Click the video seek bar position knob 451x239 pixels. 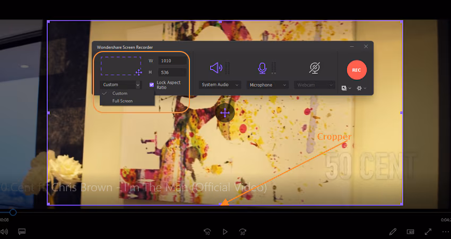[x=13, y=212]
